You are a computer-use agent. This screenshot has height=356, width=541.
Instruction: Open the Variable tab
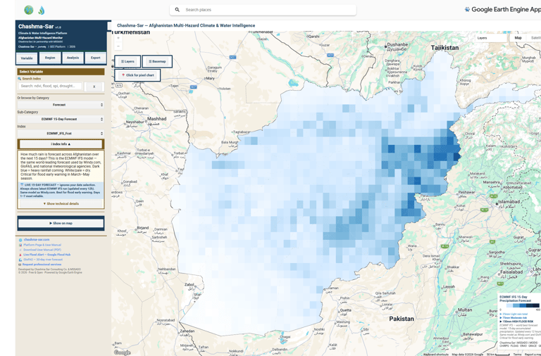click(x=27, y=58)
